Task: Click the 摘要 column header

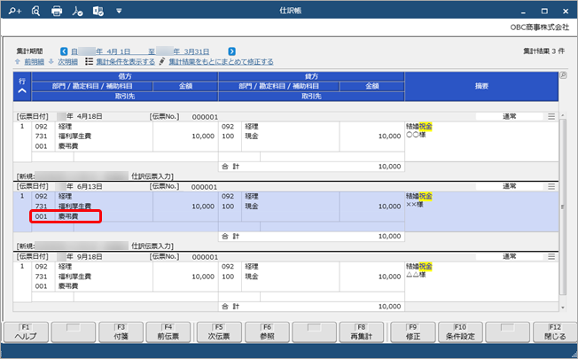Action: (481, 86)
